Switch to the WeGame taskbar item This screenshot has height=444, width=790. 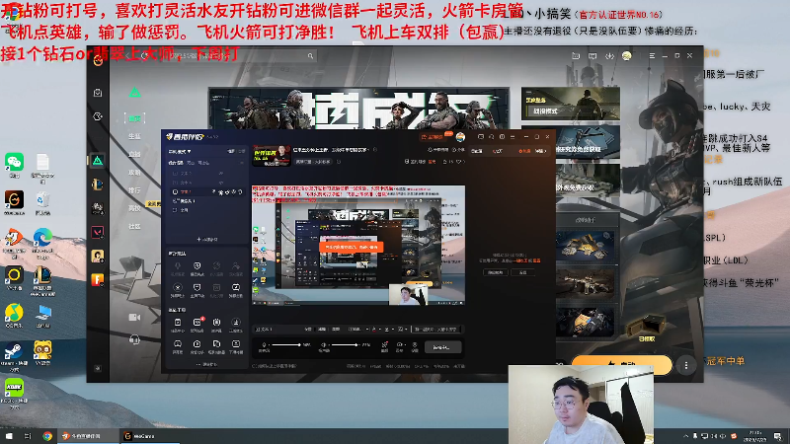(x=149, y=436)
